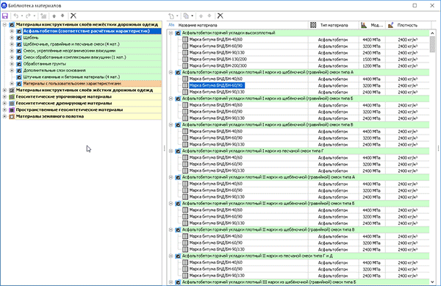Click the copy icon in right toolbar

pyautogui.click(x=186, y=15)
